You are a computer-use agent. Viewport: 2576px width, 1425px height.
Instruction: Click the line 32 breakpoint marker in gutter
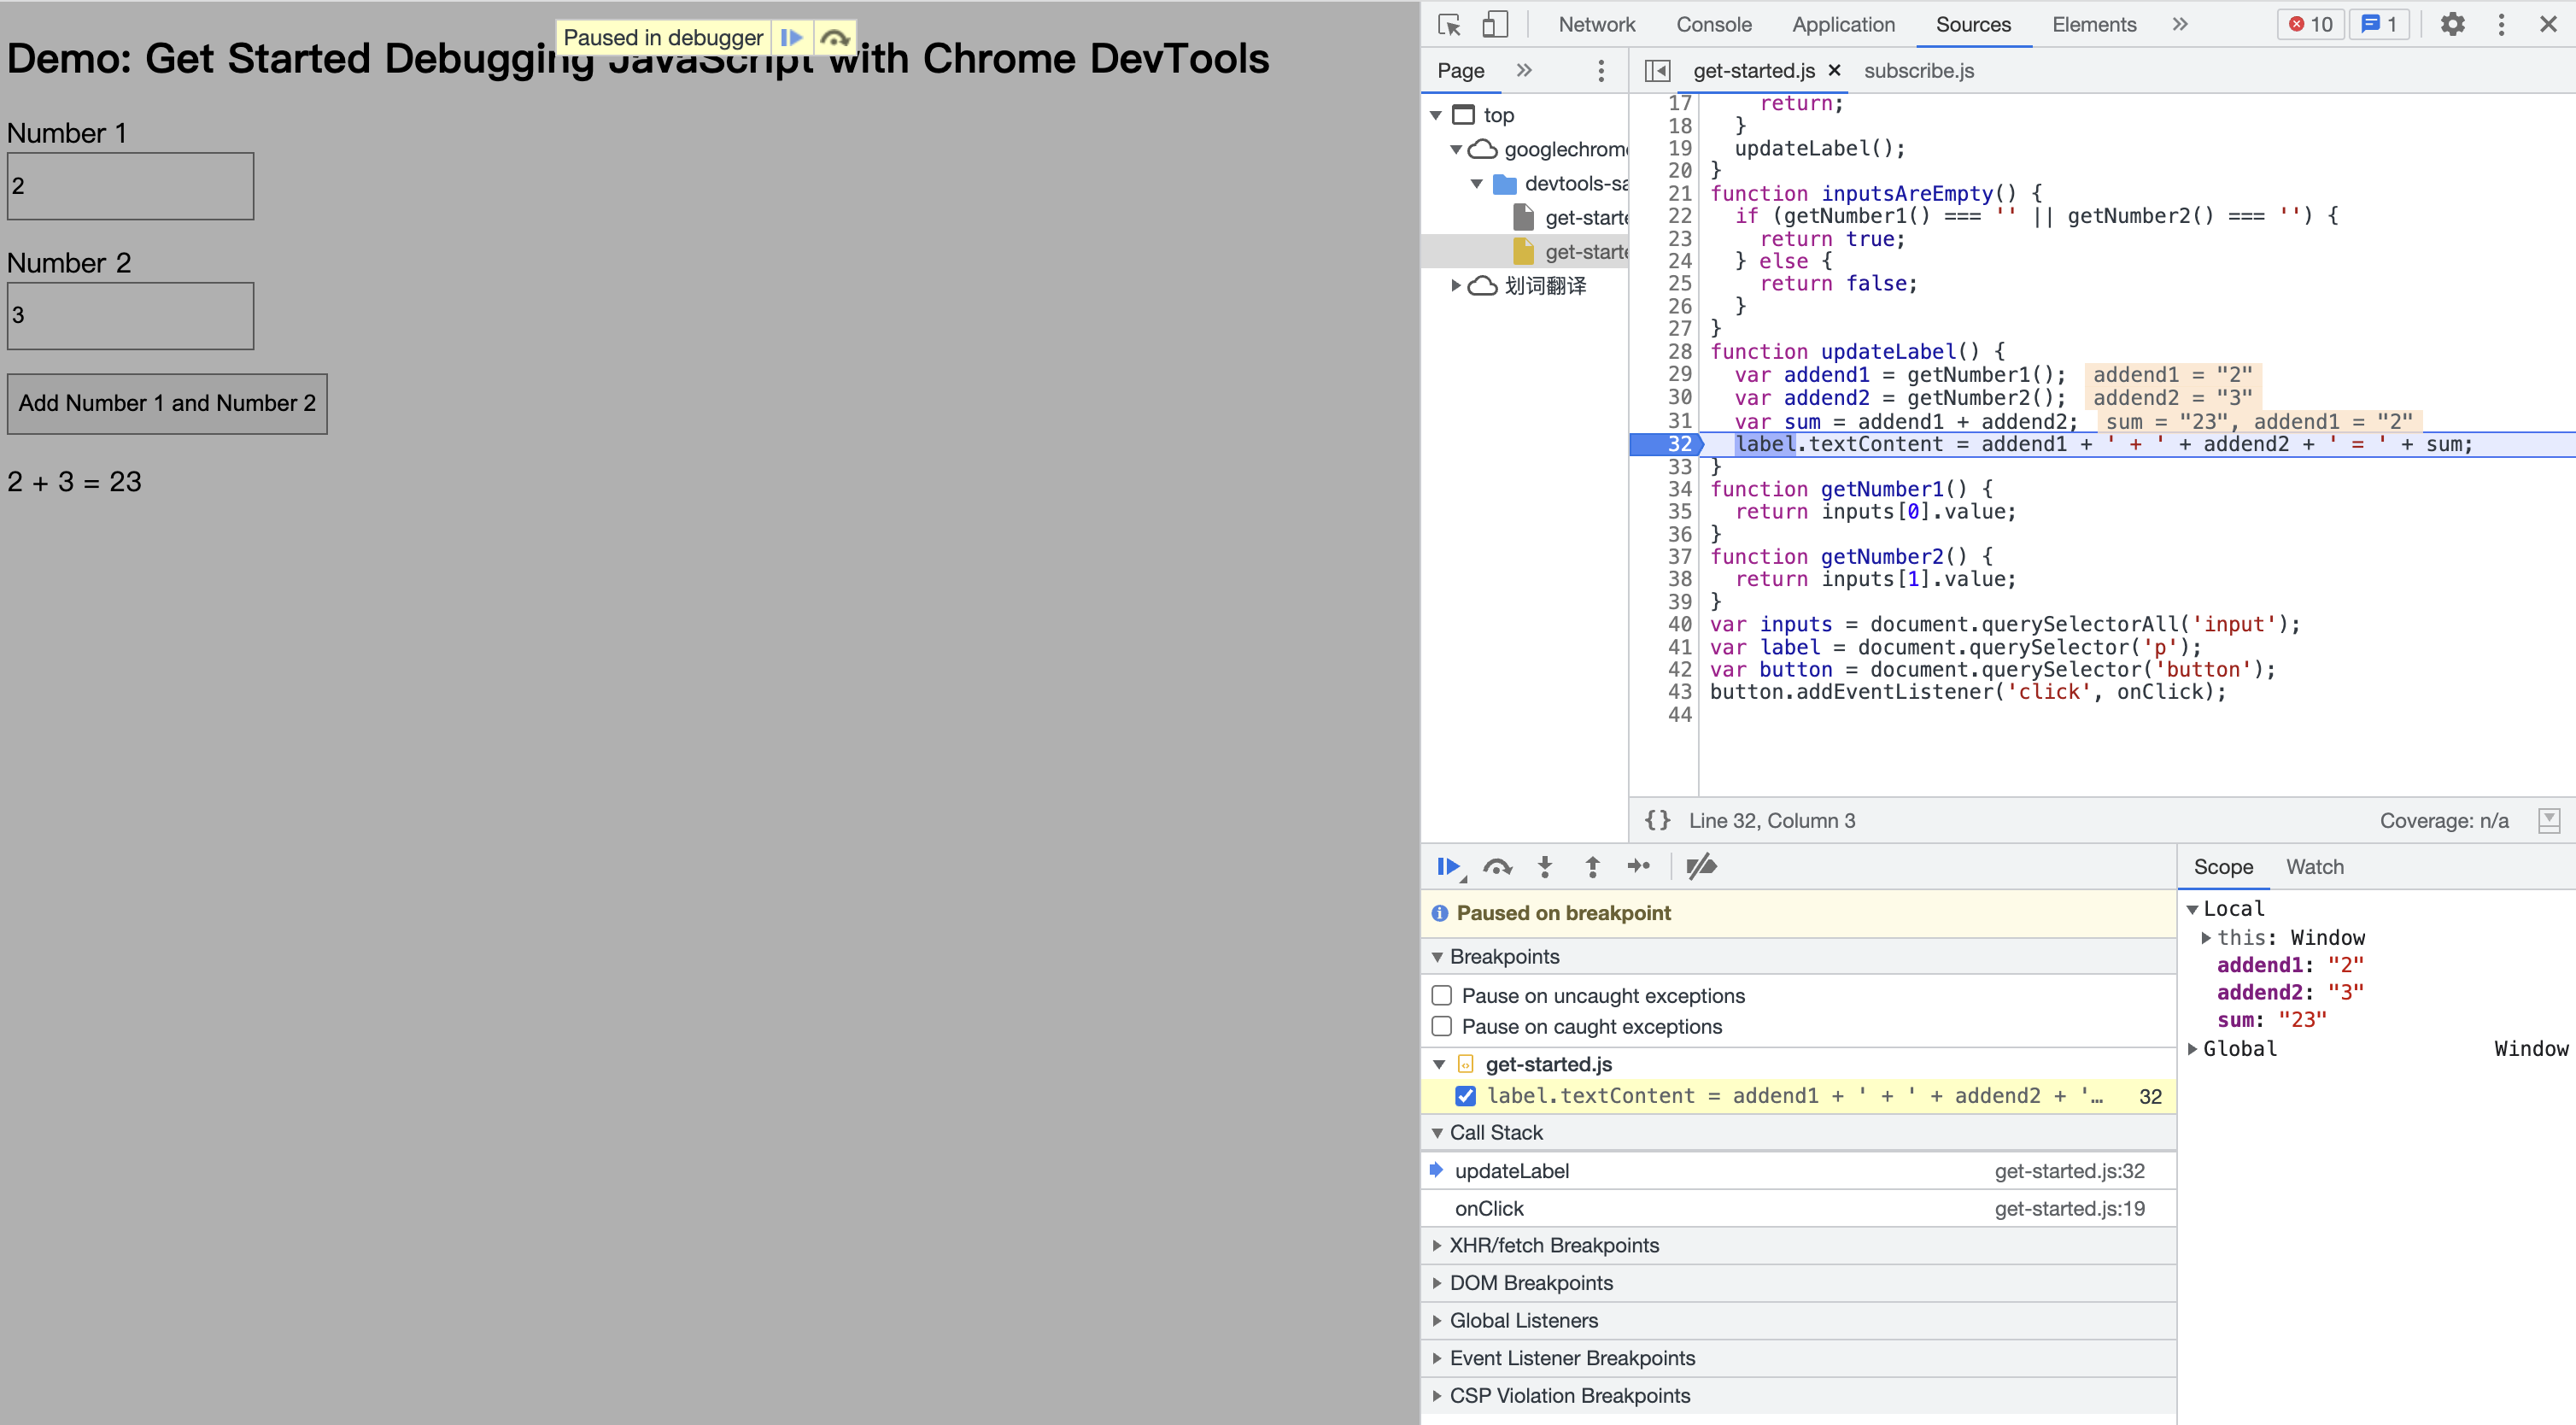click(x=1666, y=444)
